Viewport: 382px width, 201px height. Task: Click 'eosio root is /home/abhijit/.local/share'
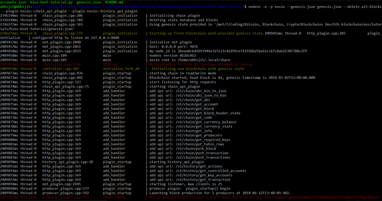click(x=190, y=60)
